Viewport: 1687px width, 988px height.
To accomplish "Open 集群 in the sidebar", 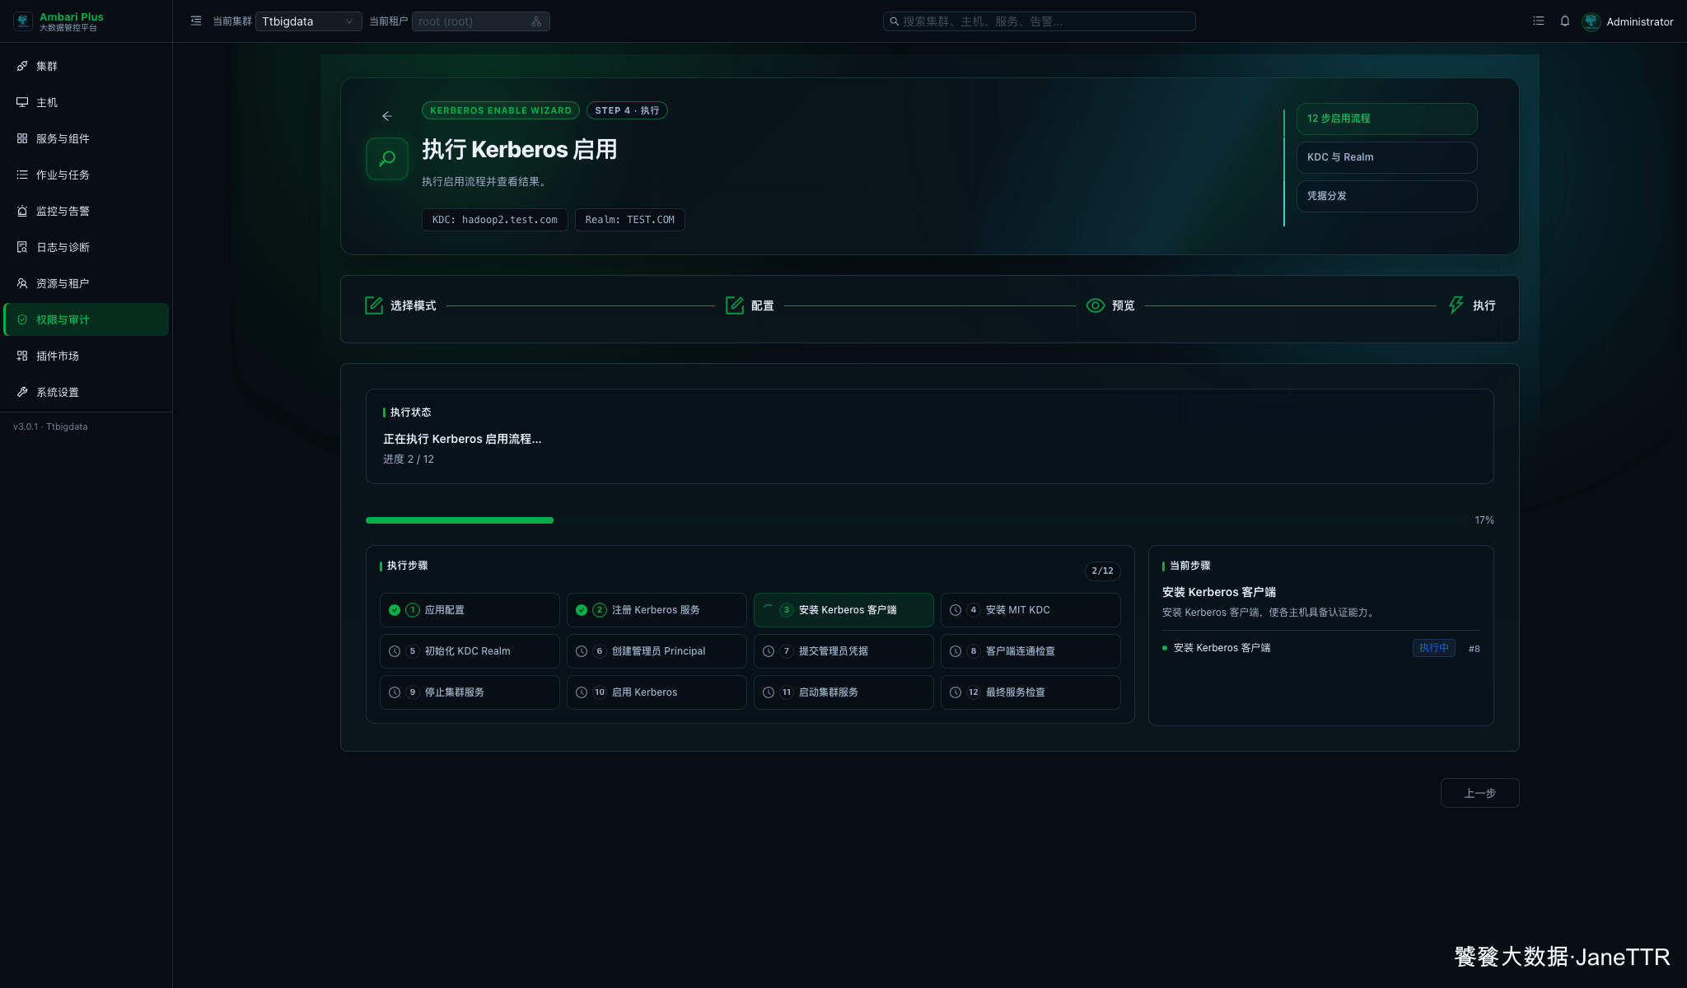I will pos(86,66).
